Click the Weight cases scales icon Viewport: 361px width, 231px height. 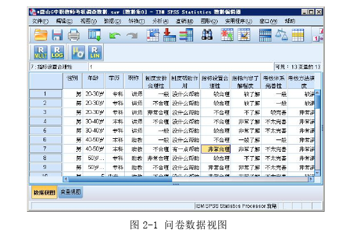[282, 35]
